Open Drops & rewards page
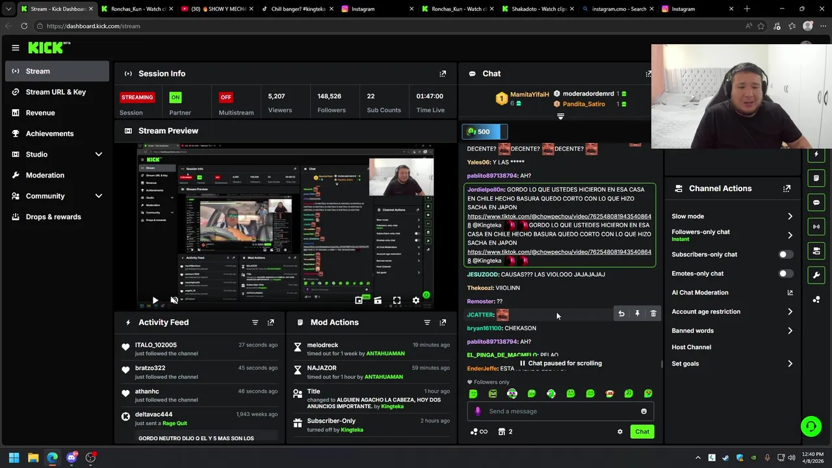The width and height of the screenshot is (832, 468). click(57, 217)
